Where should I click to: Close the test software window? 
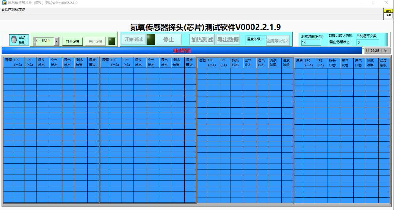[387, 3]
